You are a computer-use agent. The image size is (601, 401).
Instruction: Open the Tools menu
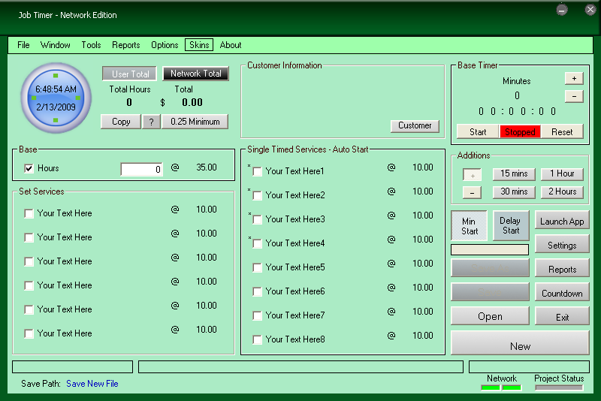point(91,45)
